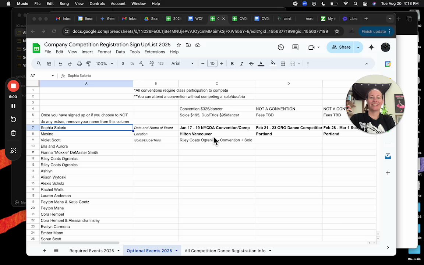
Task: Open the Song menu in macOS menu bar
Action: (64, 4)
